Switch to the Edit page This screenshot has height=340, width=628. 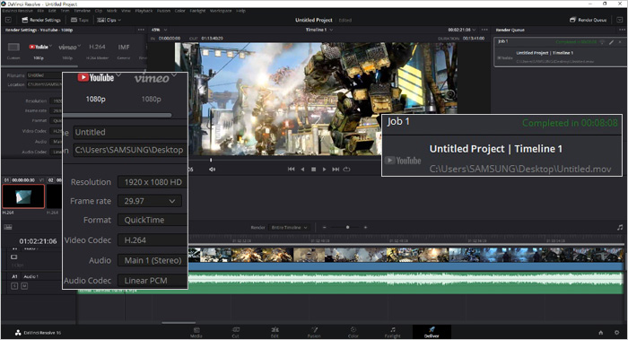click(275, 333)
